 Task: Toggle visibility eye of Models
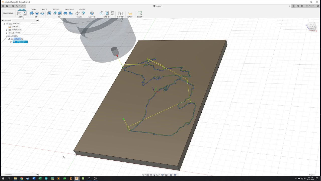[10, 33]
